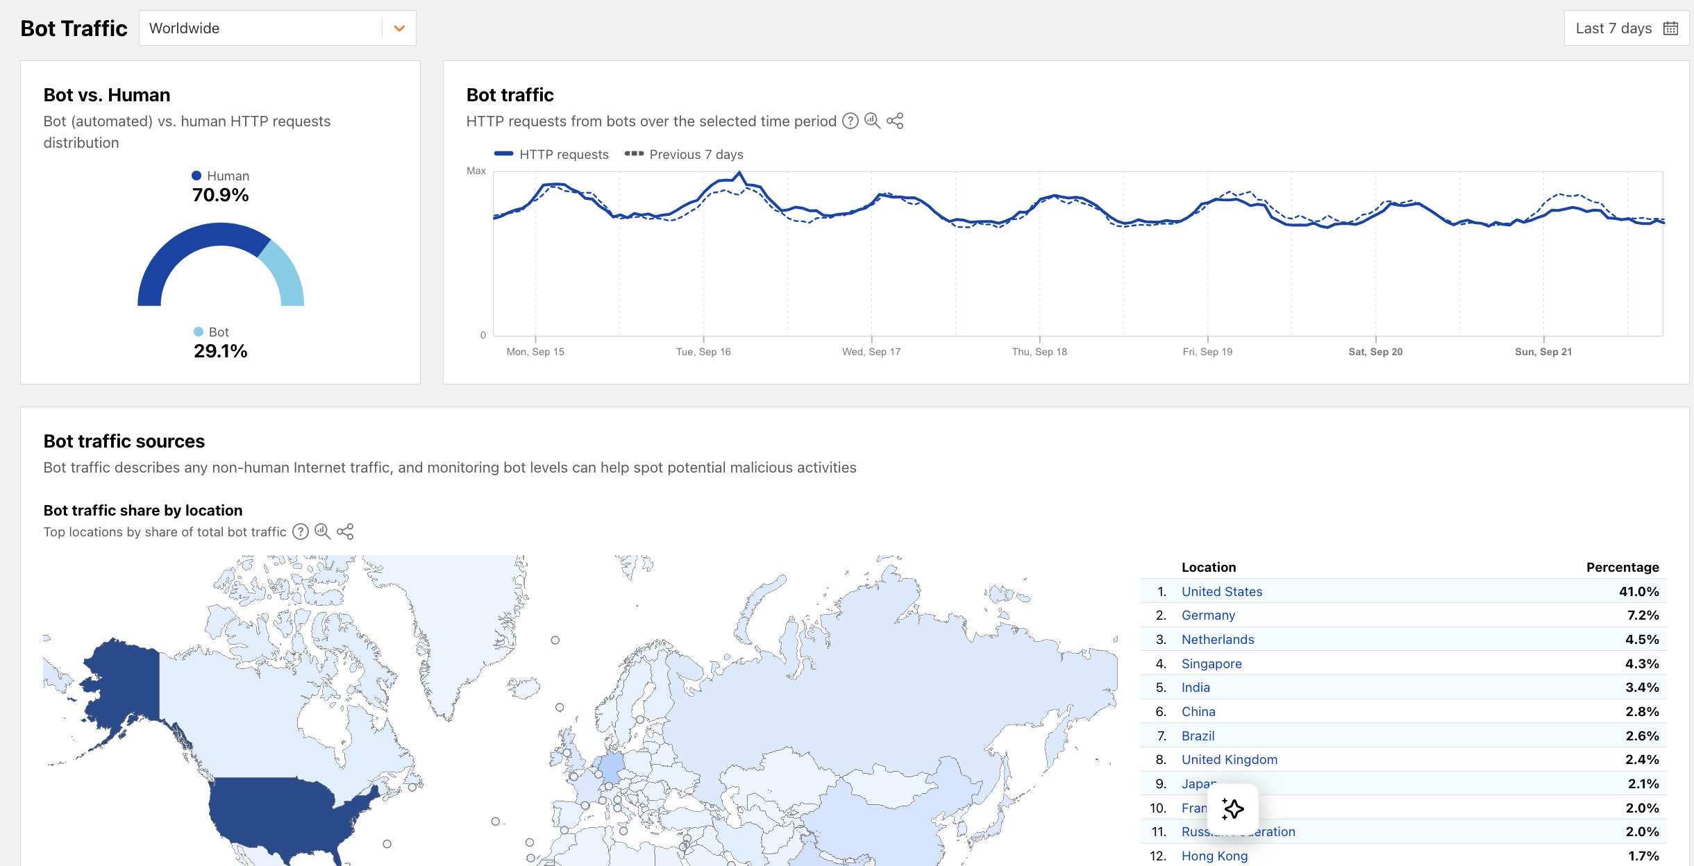
Task: Open the Last 7 days date range selector
Action: (1614, 28)
